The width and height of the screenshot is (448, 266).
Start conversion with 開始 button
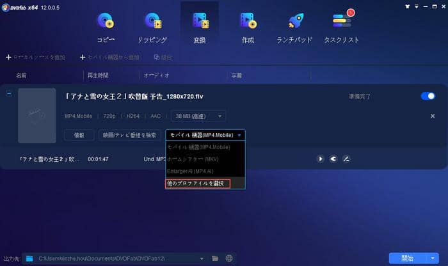click(x=408, y=258)
